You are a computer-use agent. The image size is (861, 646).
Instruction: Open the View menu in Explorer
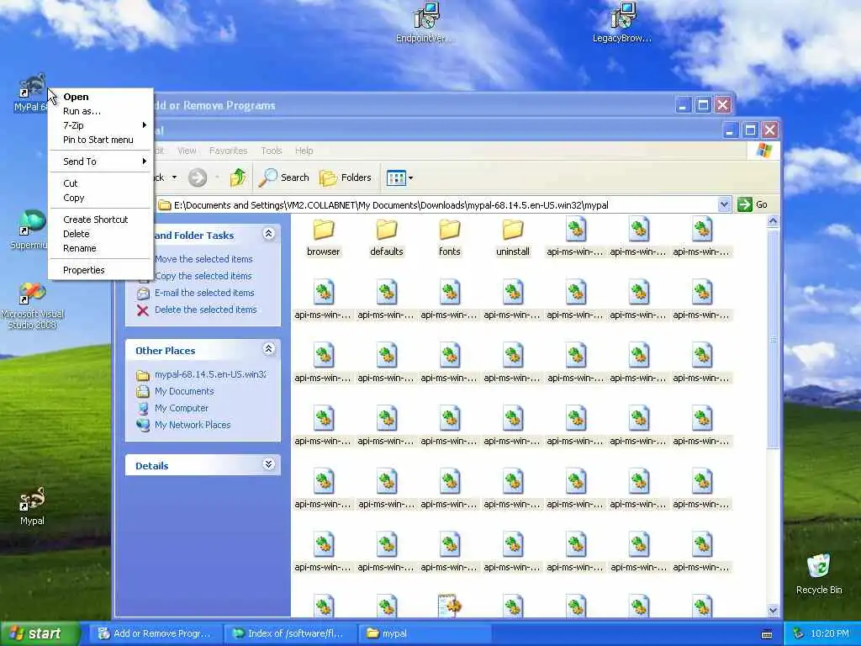click(187, 151)
